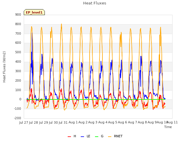Click the Aug 7 x-axis label

132,122
